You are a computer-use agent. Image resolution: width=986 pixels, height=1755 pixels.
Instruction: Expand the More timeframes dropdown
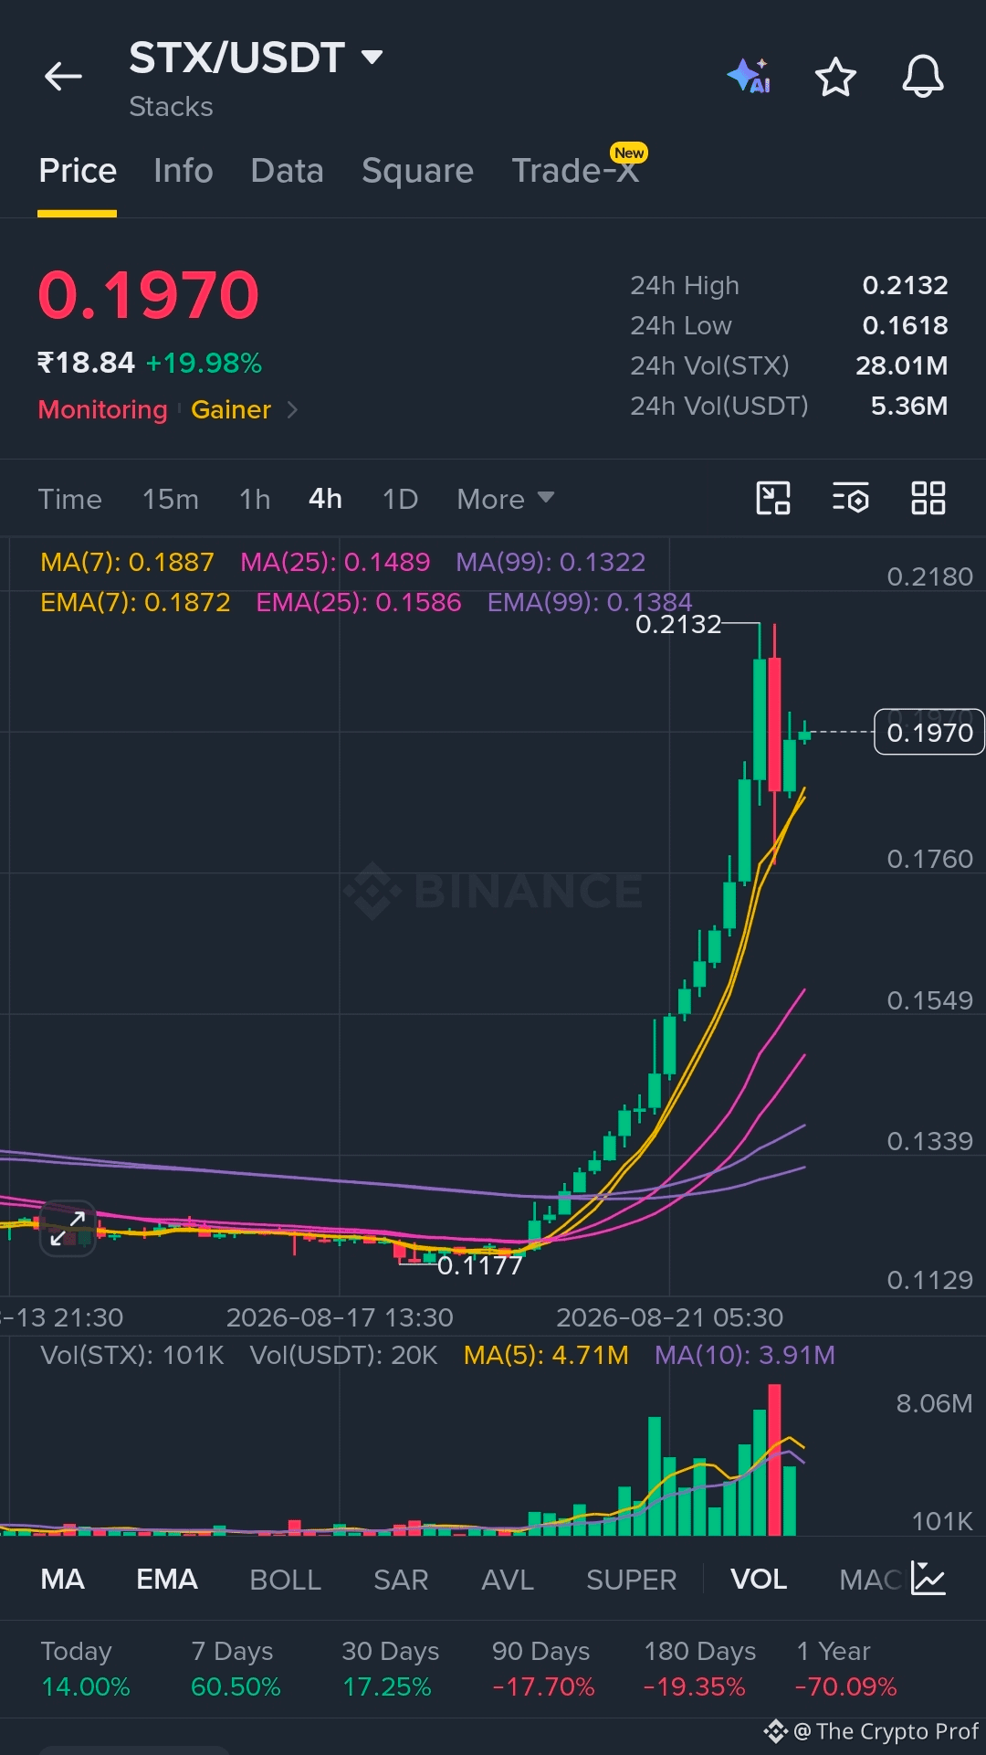505,499
